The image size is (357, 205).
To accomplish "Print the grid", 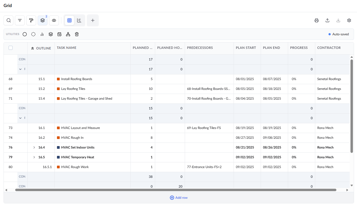I will coord(317,20).
